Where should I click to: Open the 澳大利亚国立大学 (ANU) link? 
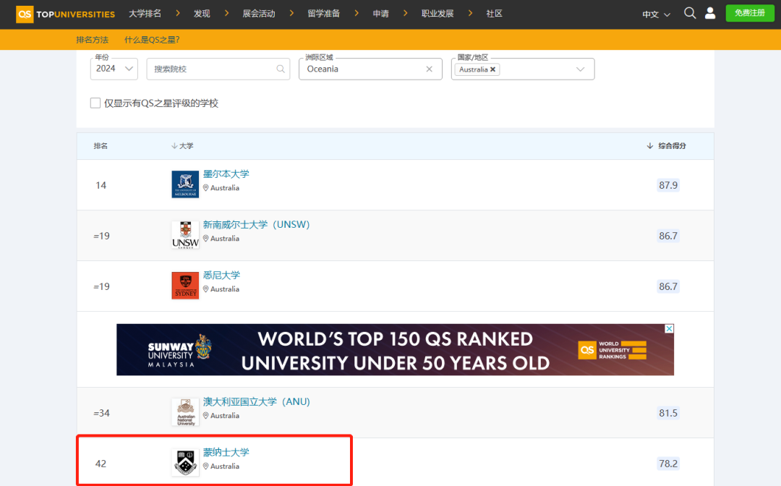pos(257,402)
